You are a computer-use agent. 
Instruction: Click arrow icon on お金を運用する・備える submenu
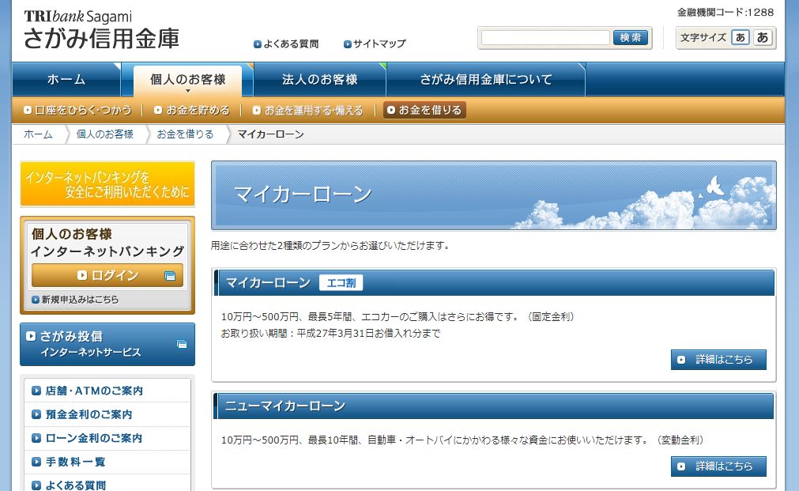[x=257, y=110]
